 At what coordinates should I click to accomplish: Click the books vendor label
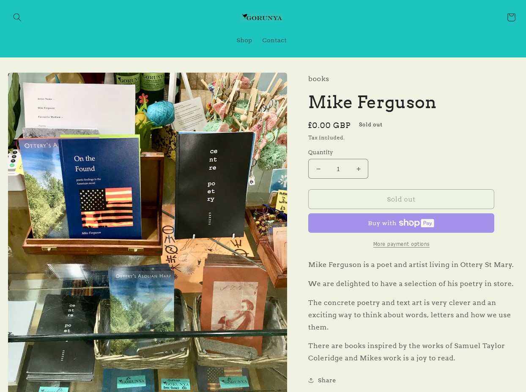(x=319, y=79)
